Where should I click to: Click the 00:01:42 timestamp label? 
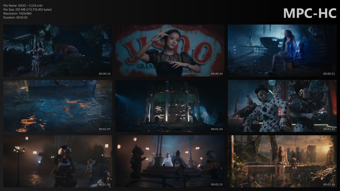[329, 129]
